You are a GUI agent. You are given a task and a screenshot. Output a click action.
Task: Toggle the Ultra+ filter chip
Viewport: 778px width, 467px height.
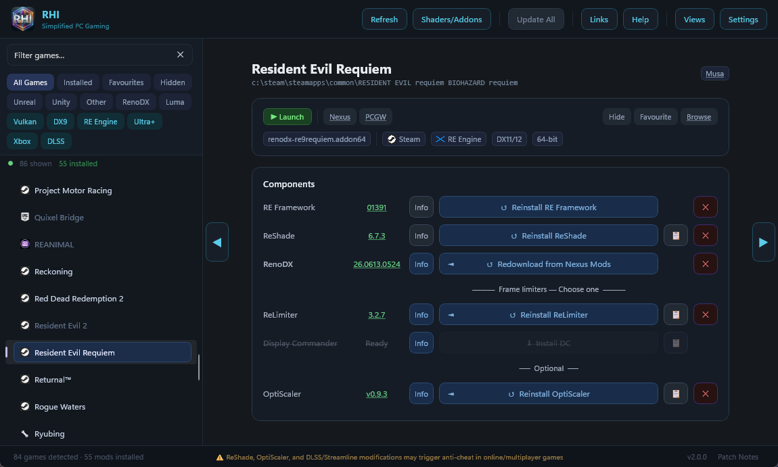coord(144,122)
